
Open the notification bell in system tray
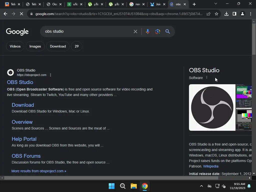click(x=249, y=186)
